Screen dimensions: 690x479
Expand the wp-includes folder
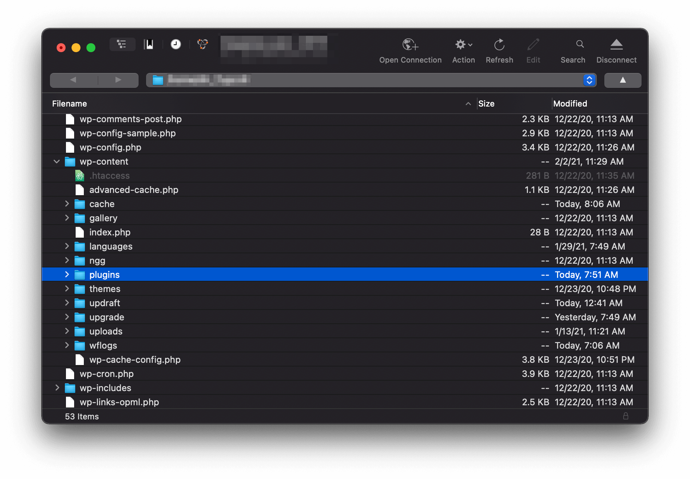57,388
